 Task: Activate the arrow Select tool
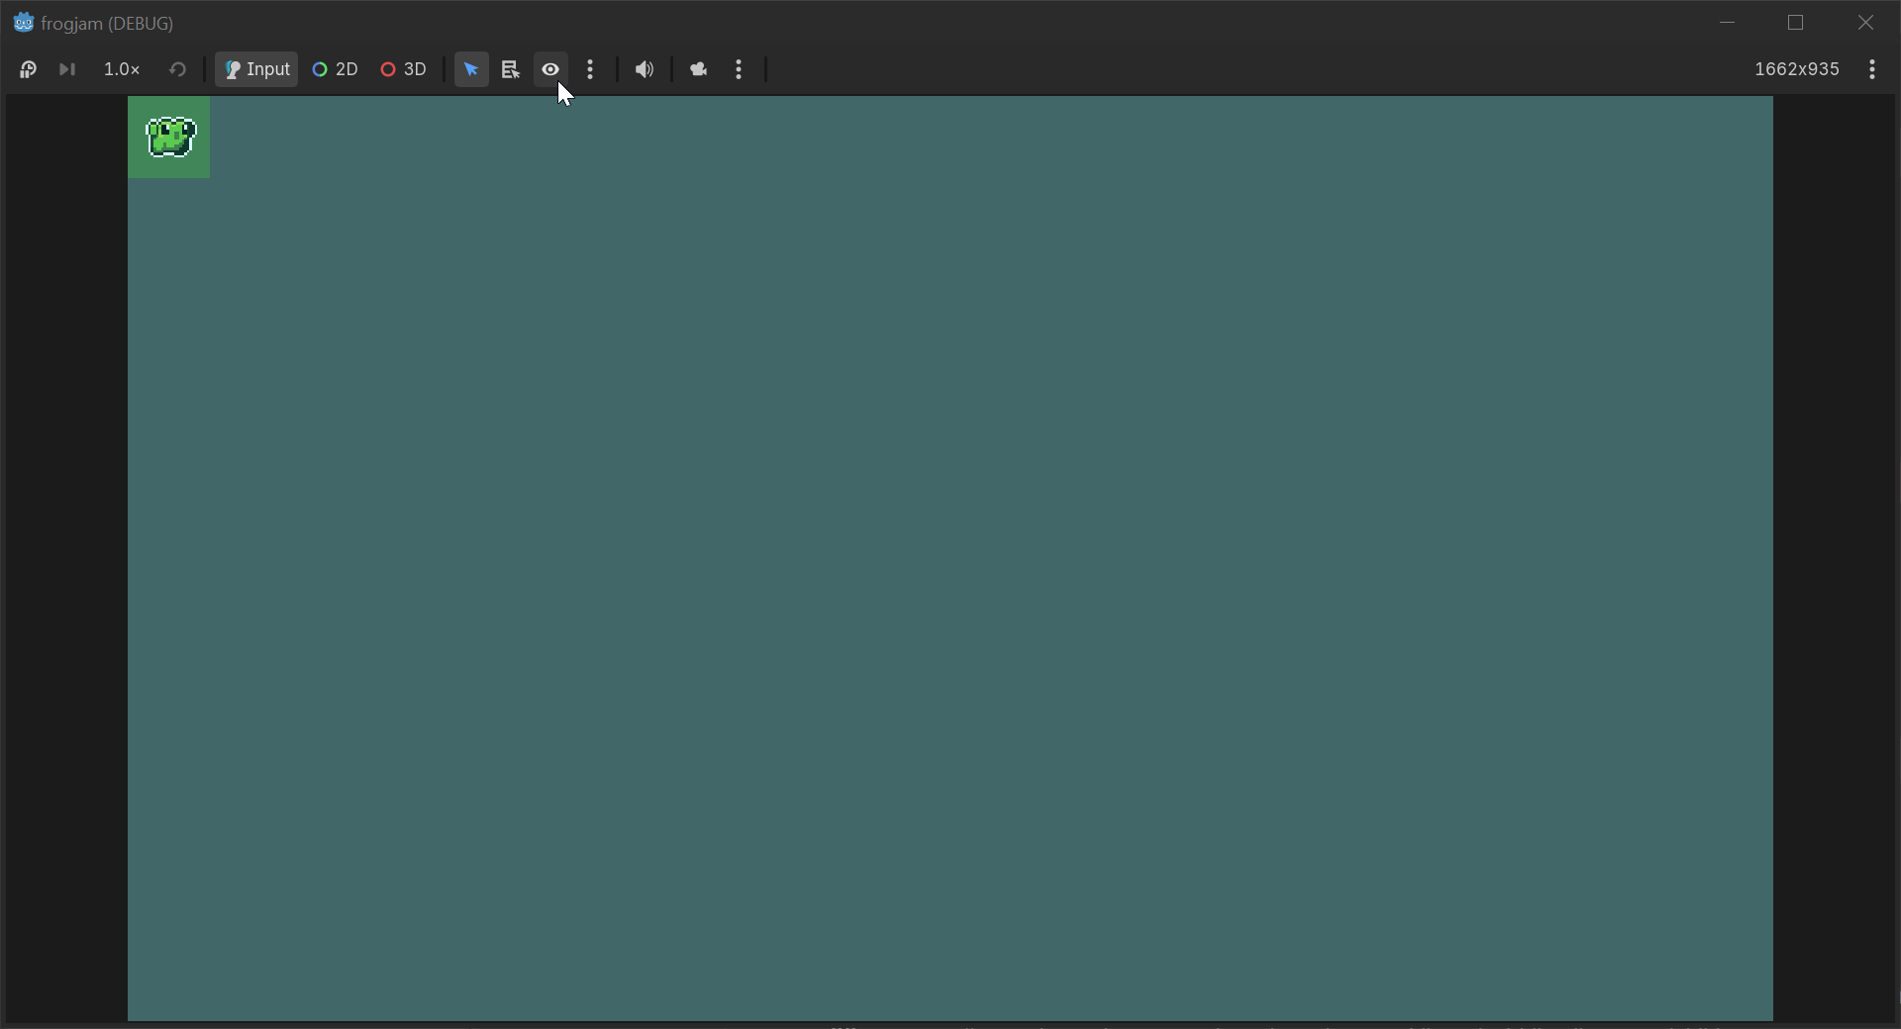coord(471,69)
